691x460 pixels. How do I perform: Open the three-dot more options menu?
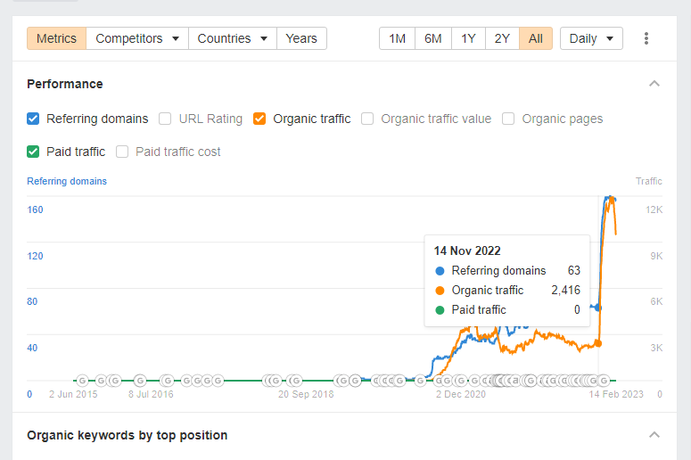click(646, 38)
